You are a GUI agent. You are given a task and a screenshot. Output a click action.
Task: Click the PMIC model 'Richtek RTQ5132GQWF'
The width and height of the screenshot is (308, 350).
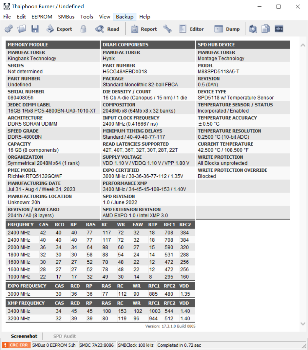click(35, 176)
